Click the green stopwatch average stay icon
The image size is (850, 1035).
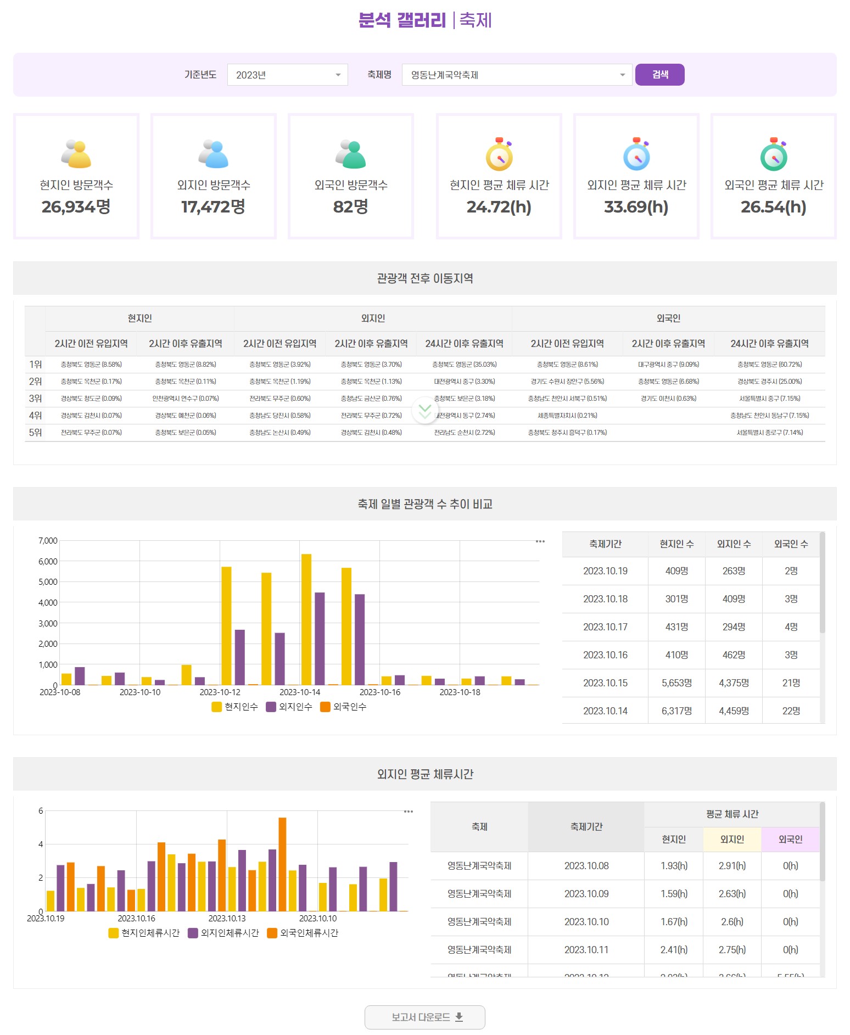(774, 155)
